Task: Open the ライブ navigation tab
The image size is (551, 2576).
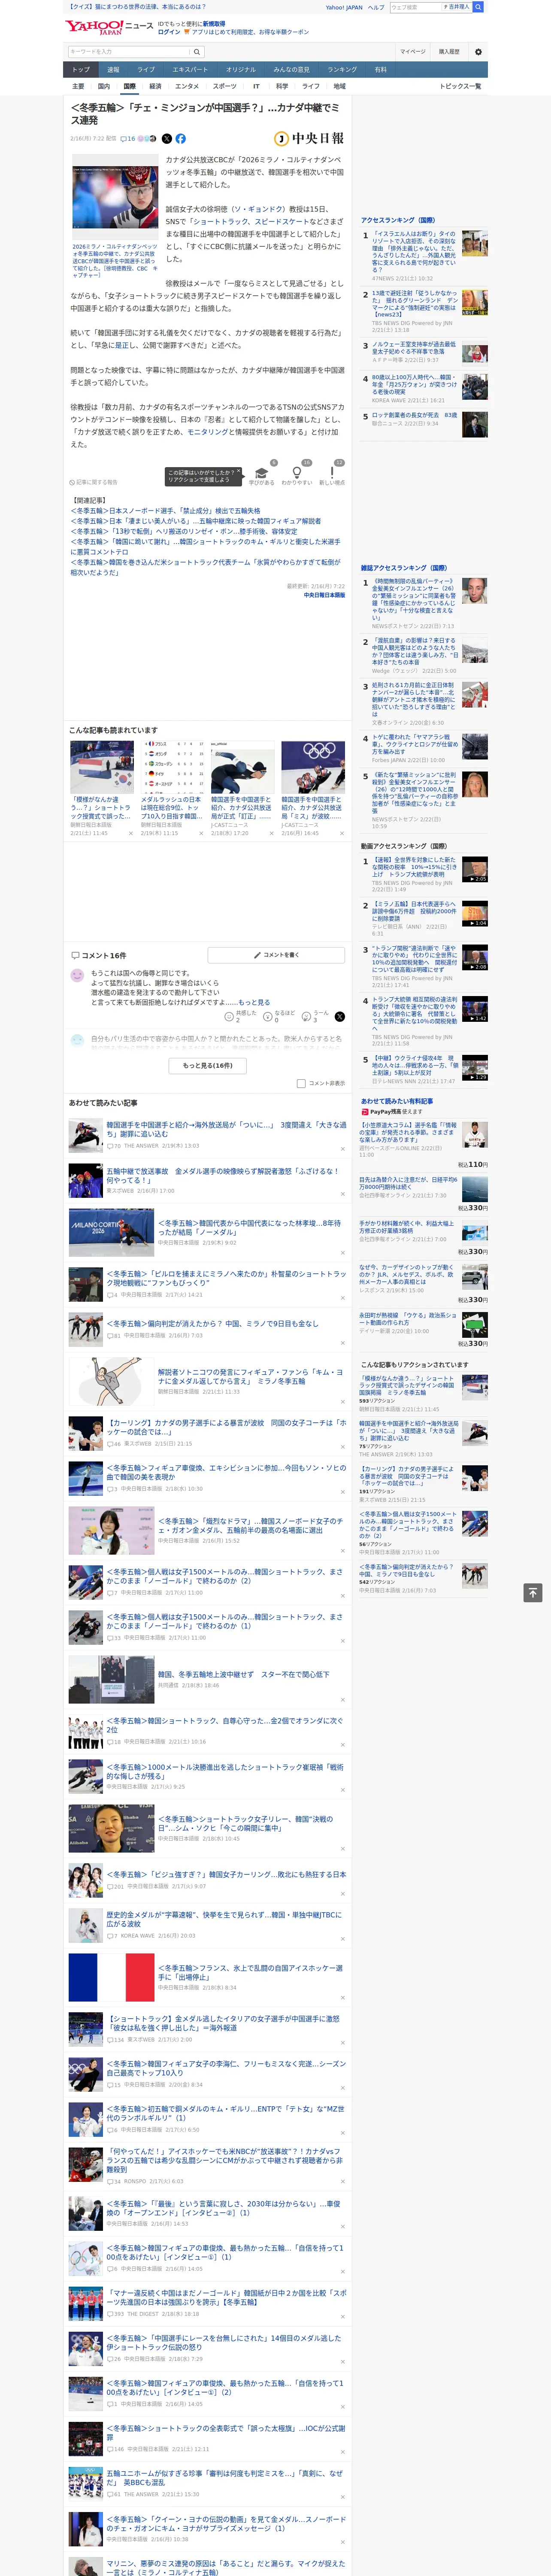Action: click(146, 69)
